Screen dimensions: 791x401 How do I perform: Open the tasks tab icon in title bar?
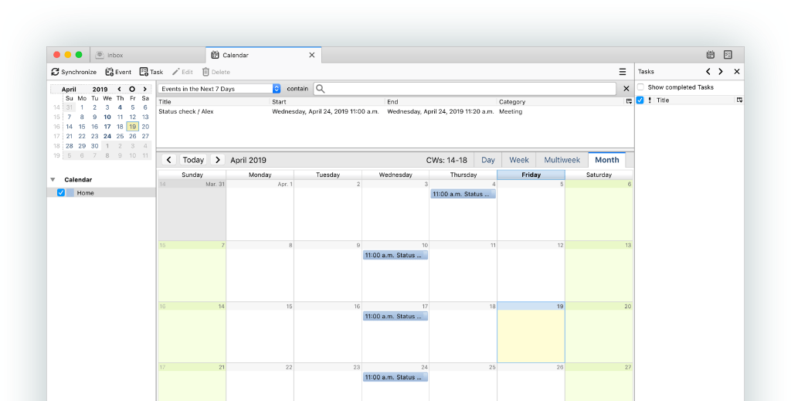point(728,55)
